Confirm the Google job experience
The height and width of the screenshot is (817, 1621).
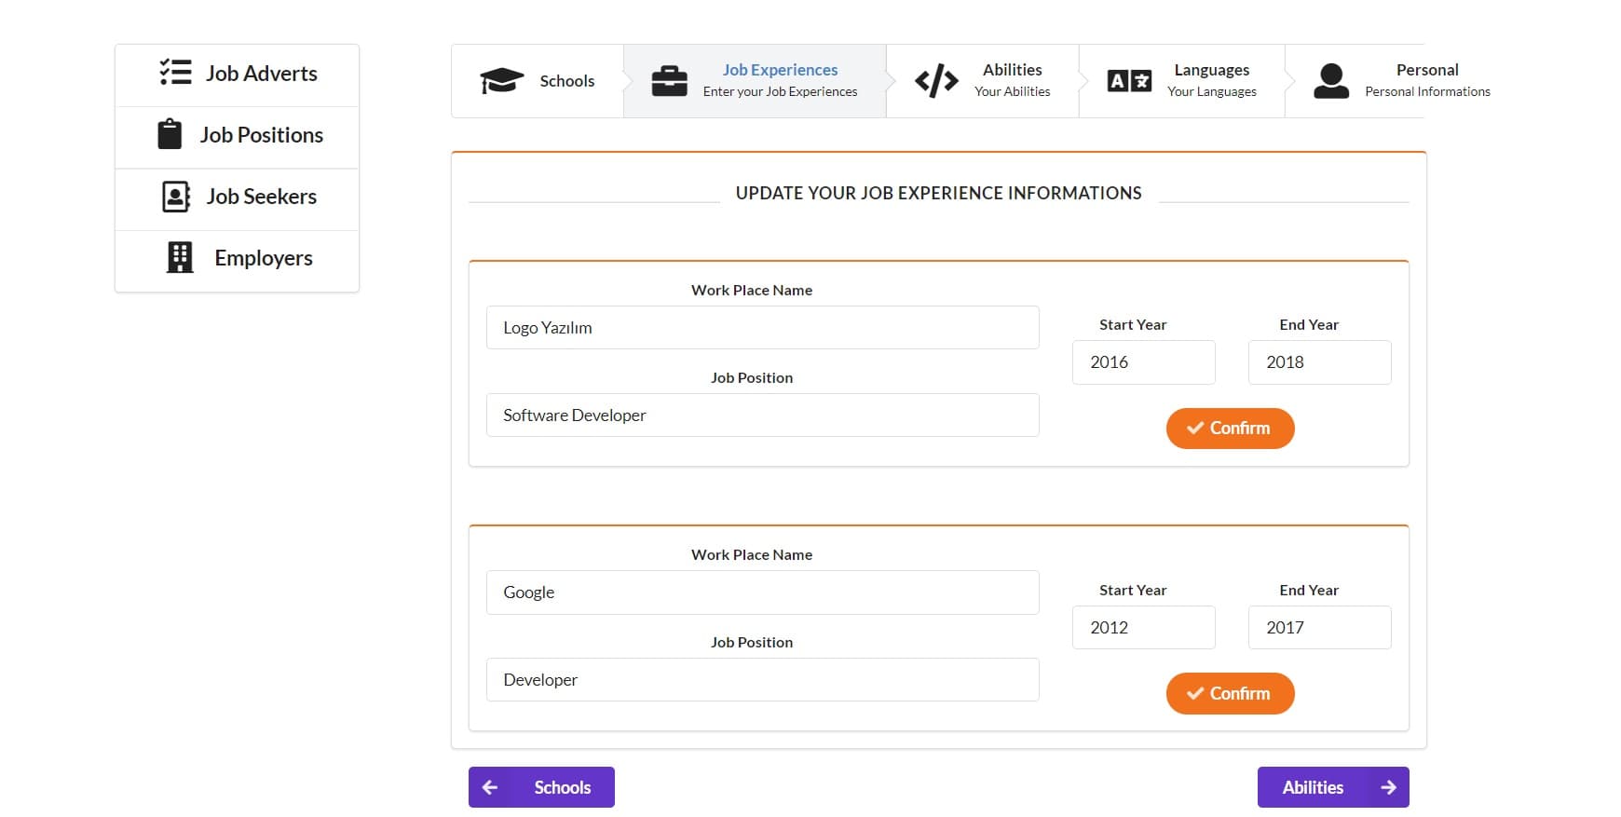(x=1230, y=694)
